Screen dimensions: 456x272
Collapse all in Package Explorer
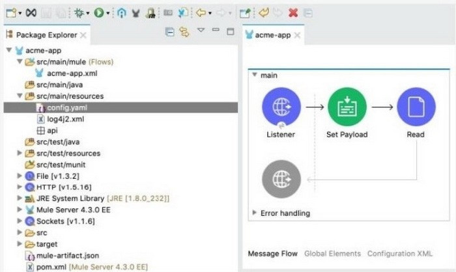[x=169, y=32]
